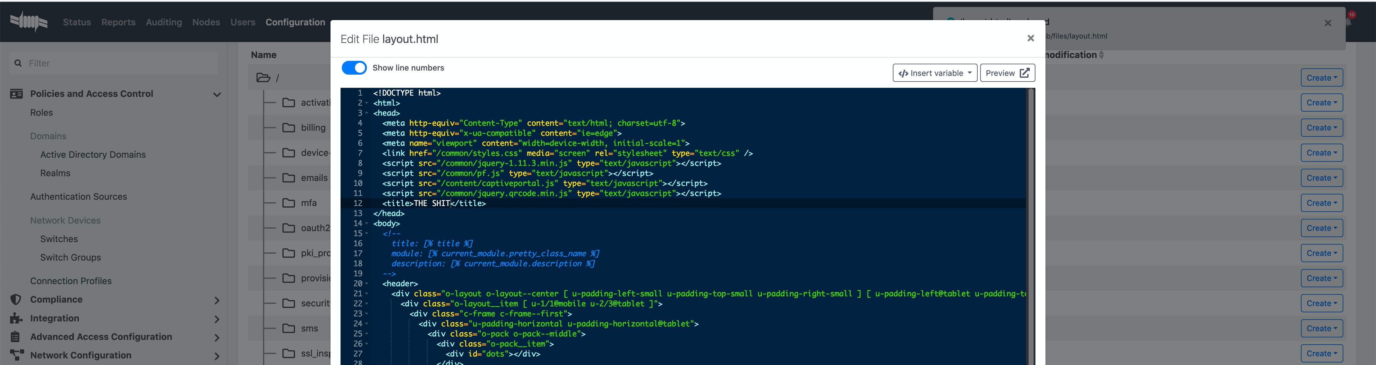Toggle the Show line numbers switch

tap(354, 68)
